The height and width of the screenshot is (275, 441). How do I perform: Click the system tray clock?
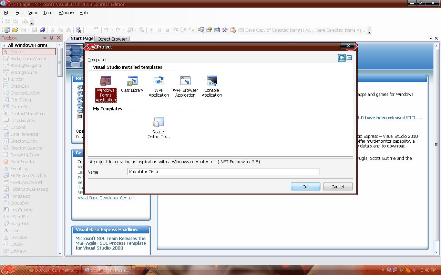click(x=429, y=270)
